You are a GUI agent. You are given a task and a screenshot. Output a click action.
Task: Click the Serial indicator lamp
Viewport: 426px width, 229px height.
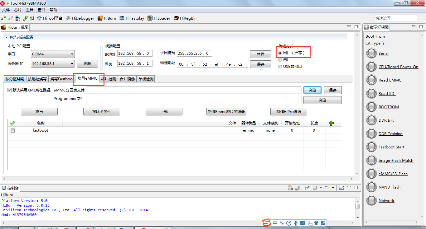pos(371,53)
